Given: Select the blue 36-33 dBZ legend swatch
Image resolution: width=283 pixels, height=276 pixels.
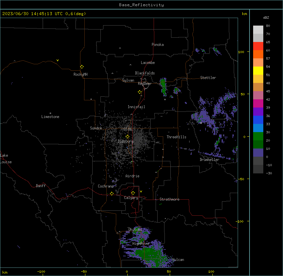Looking at the screenshot, I should [x=258, y=120].
